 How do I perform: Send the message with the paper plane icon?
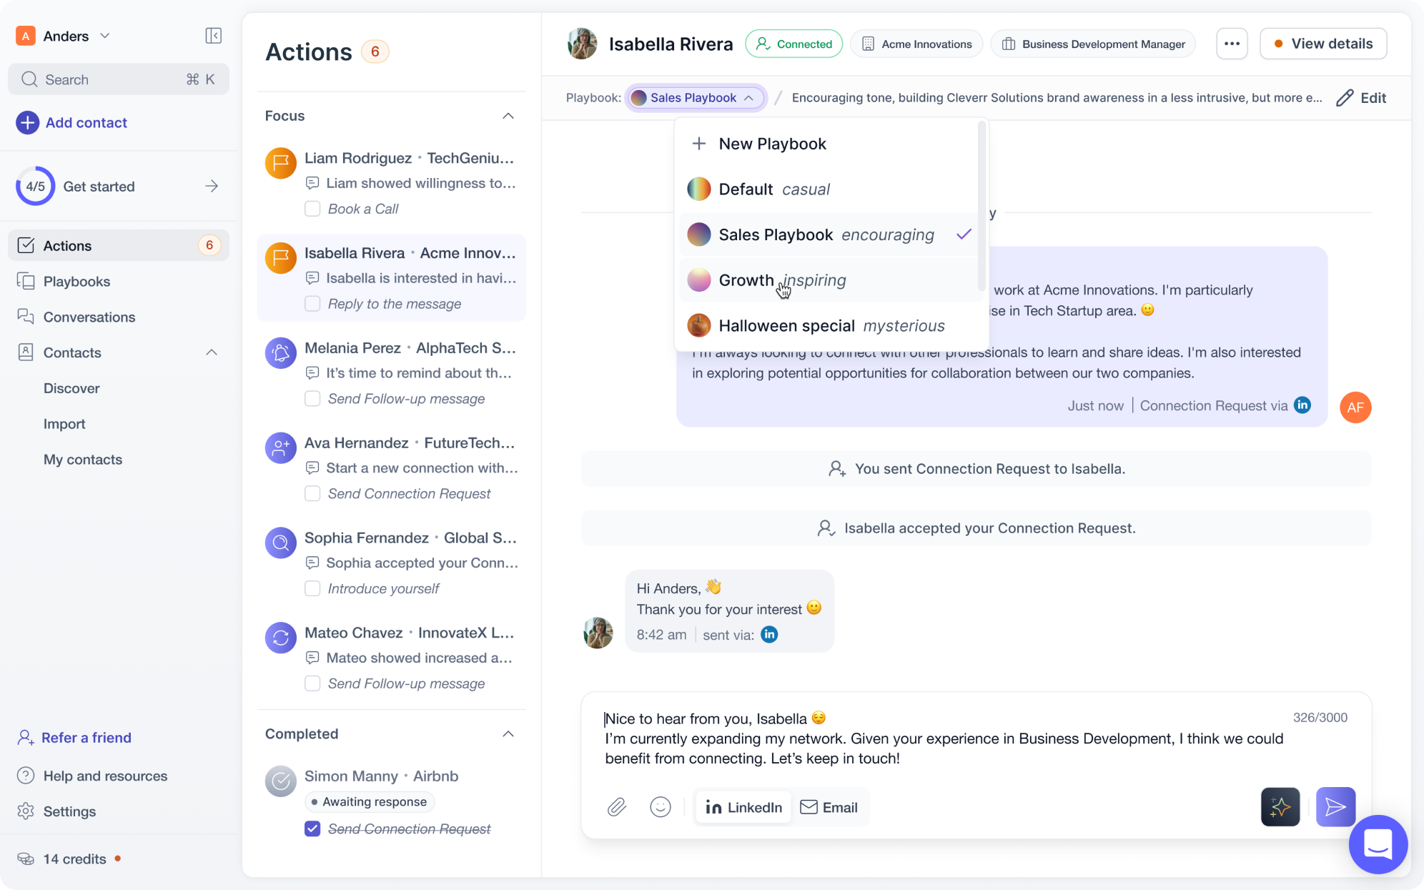(1335, 807)
